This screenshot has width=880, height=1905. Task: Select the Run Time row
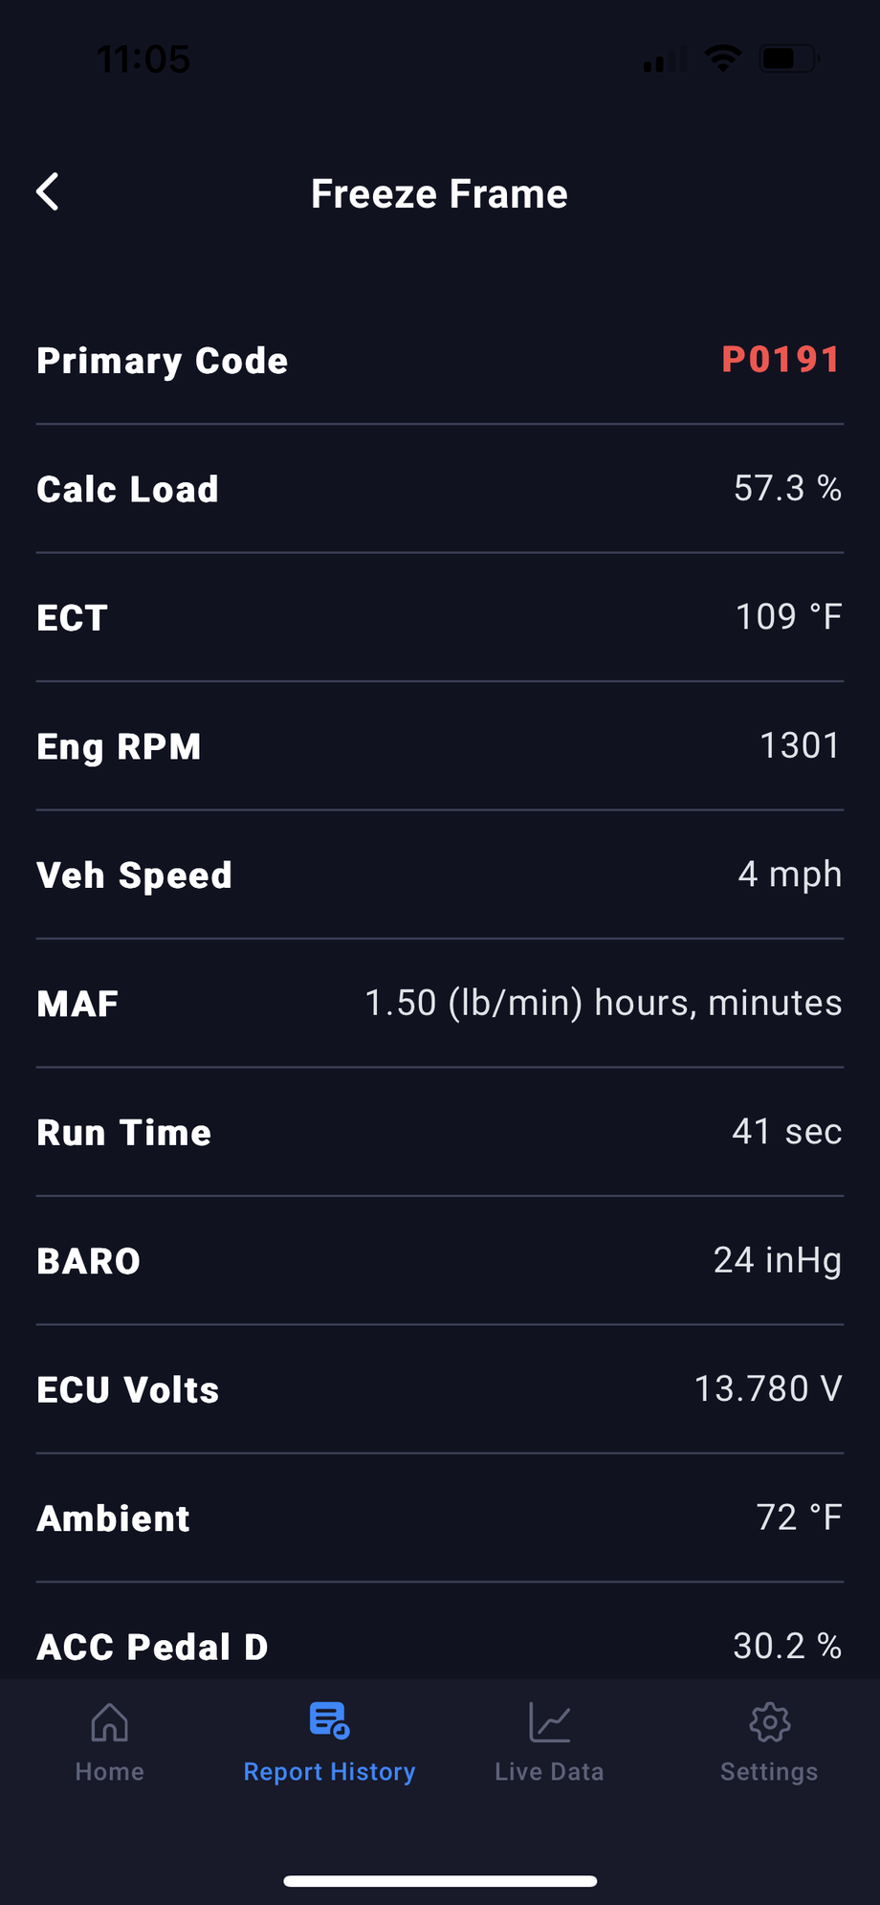point(440,1132)
